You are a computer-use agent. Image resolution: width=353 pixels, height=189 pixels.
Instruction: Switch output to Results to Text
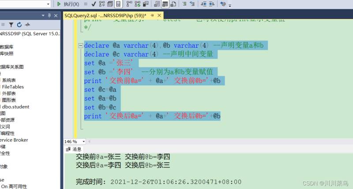157,4
